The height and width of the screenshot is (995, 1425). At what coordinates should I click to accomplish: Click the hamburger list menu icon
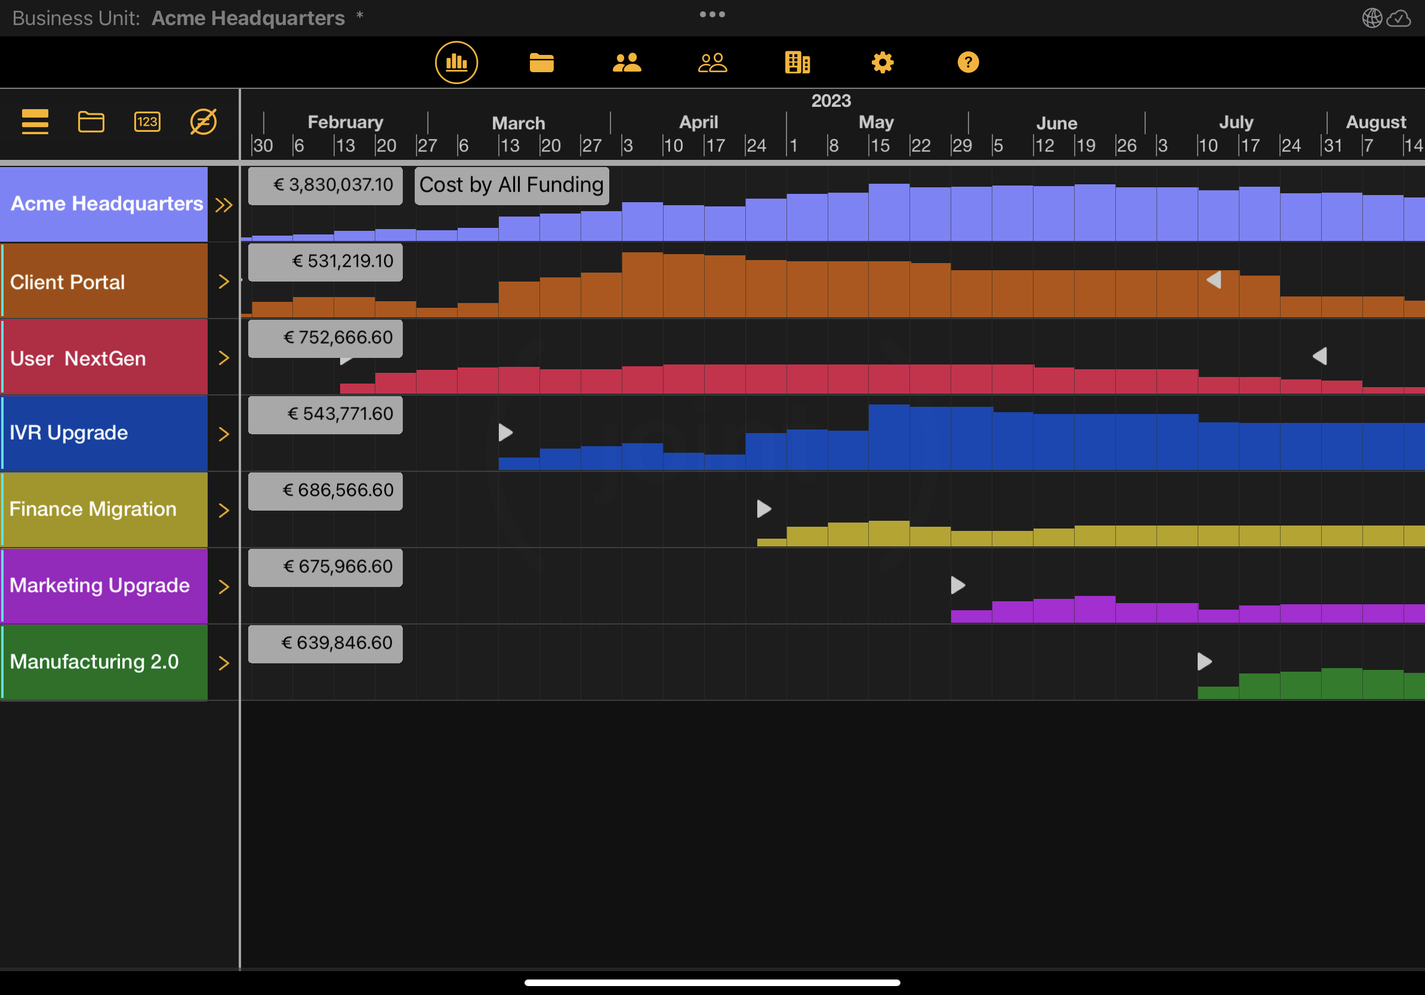tap(35, 122)
